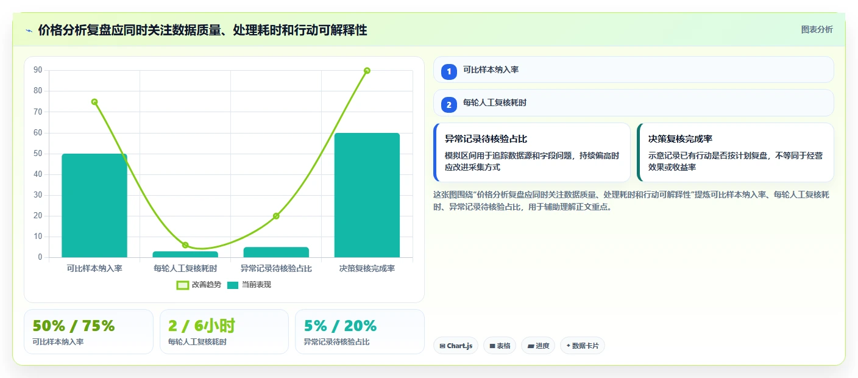The width and height of the screenshot is (858, 378).
Task: Click the trend line point at 6
Action: 185,245
